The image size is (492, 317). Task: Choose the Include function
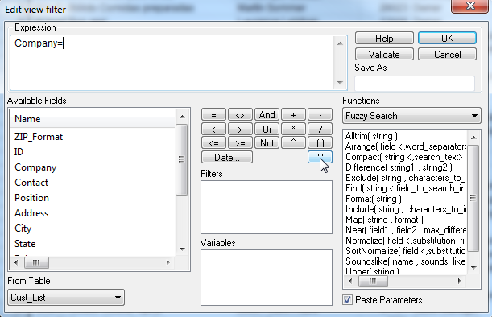(x=405, y=209)
